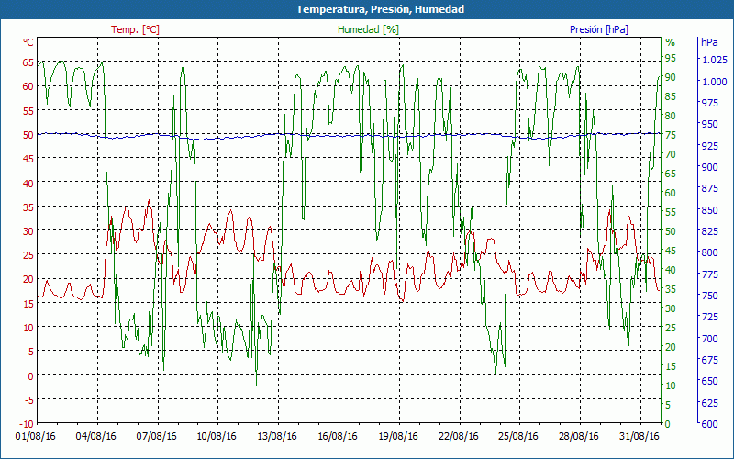Click the '04/08/16' date axis label
Image resolution: width=734 pixels, height=459 pixels.
96,437
